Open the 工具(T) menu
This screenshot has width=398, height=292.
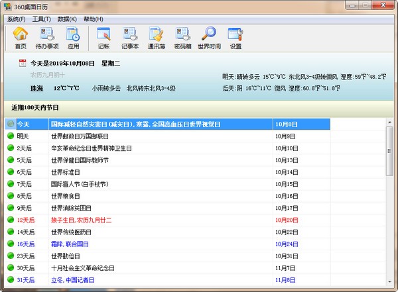[41, 19]
